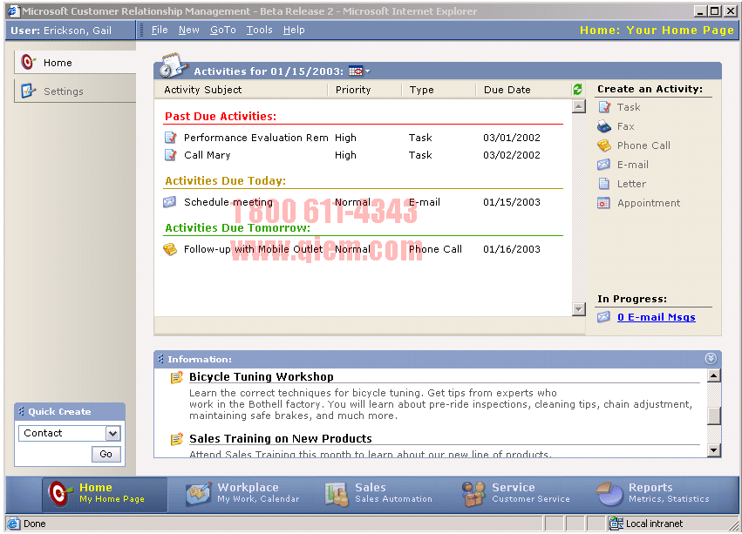Refresh the activities list with green icon
The height and width of the screenshot is (534, 742).
(x=577, y=90)
